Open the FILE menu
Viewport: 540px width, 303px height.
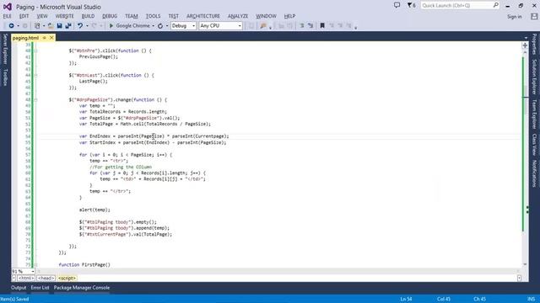(x=8, y=16)
